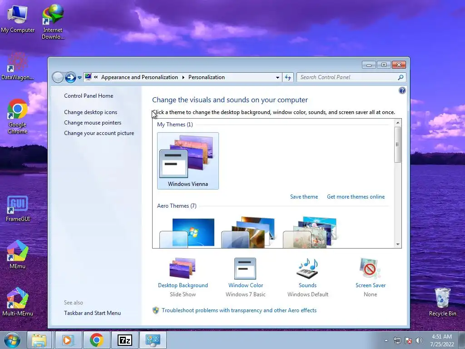Open Change desktop icons link
Screen dimensions: 465x349
coord(90,112)
